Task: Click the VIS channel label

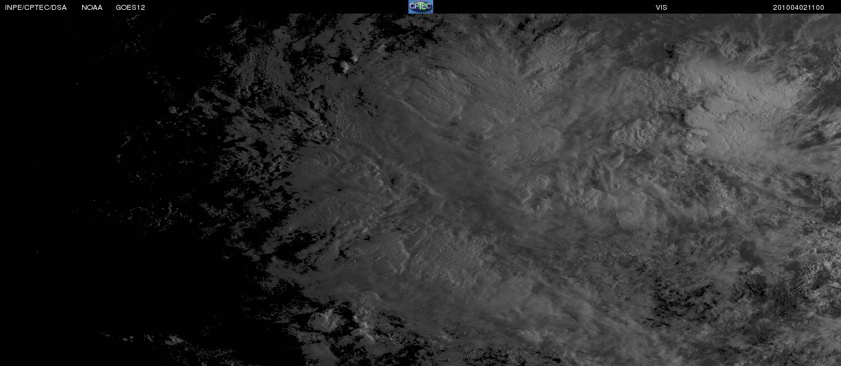Action: click(661, 7)
